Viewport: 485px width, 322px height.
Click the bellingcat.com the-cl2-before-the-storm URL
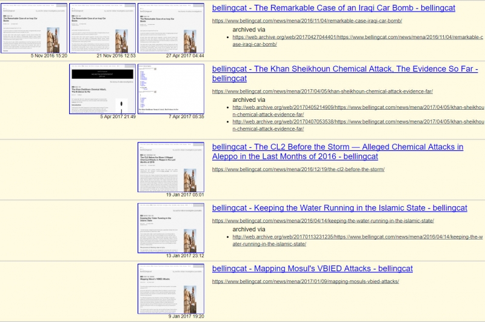click(x=298, y=169)
